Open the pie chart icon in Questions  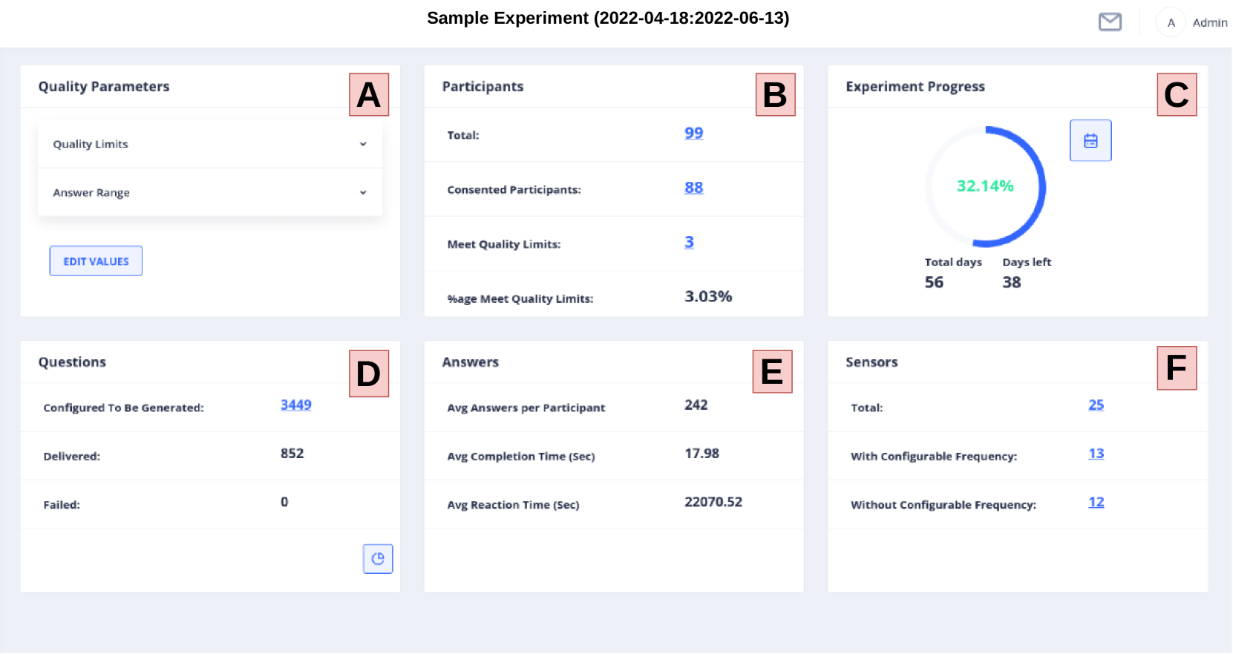coord(378,559)
